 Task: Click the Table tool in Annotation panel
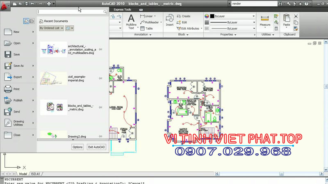(146, 29)
